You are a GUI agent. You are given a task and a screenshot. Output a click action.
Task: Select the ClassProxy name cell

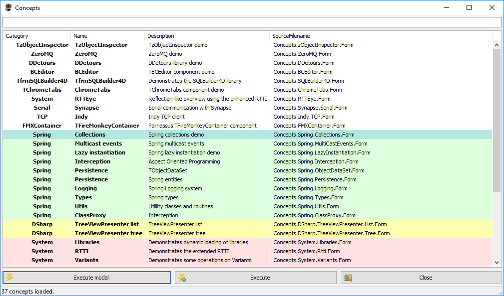(90, 215)
